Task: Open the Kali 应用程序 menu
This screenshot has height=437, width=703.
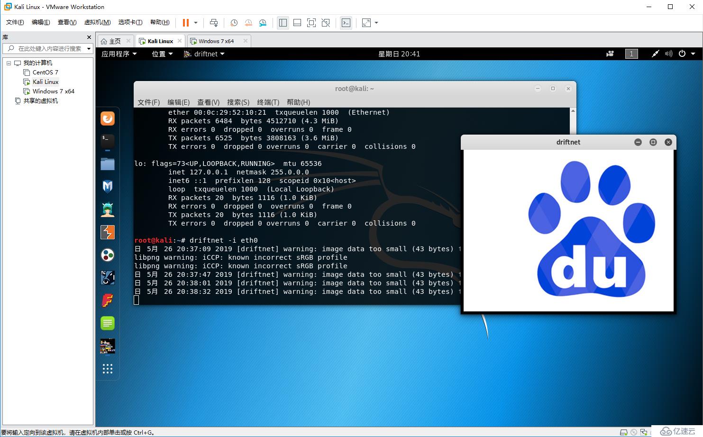Action: (x=119, y=54)
